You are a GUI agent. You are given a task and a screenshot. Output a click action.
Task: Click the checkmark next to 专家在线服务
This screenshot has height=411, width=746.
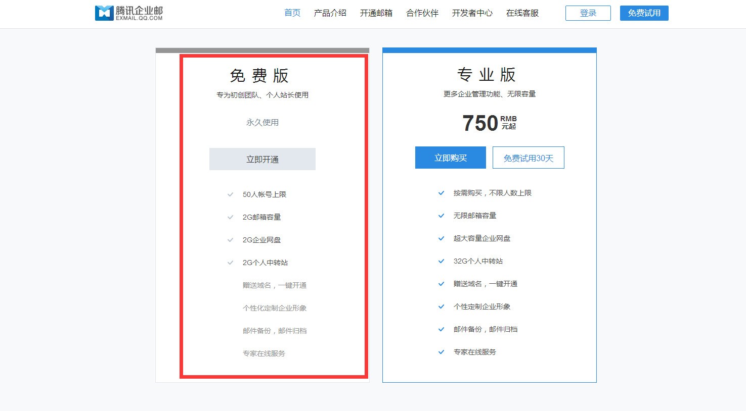pyautogui.click(x=441, y=352)
